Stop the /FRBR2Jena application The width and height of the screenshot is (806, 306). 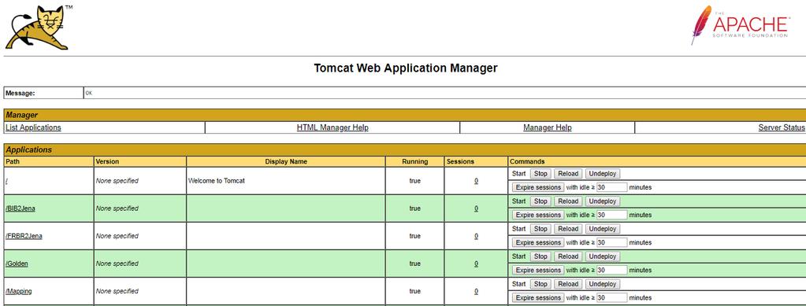pyautogui.click(x=540, y=229)
